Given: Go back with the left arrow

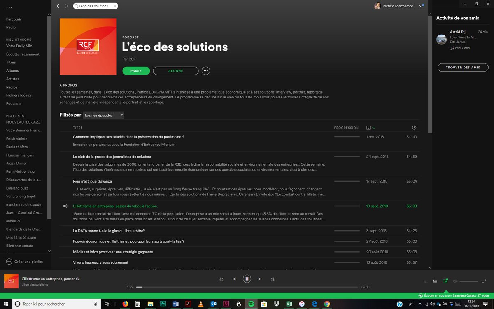Looking at the screenshot, I should point(58,6).
